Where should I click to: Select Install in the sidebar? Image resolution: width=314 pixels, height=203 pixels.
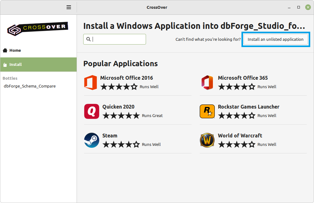[38, 64]
